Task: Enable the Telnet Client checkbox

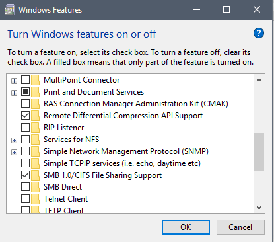Action: pos(25,199)
